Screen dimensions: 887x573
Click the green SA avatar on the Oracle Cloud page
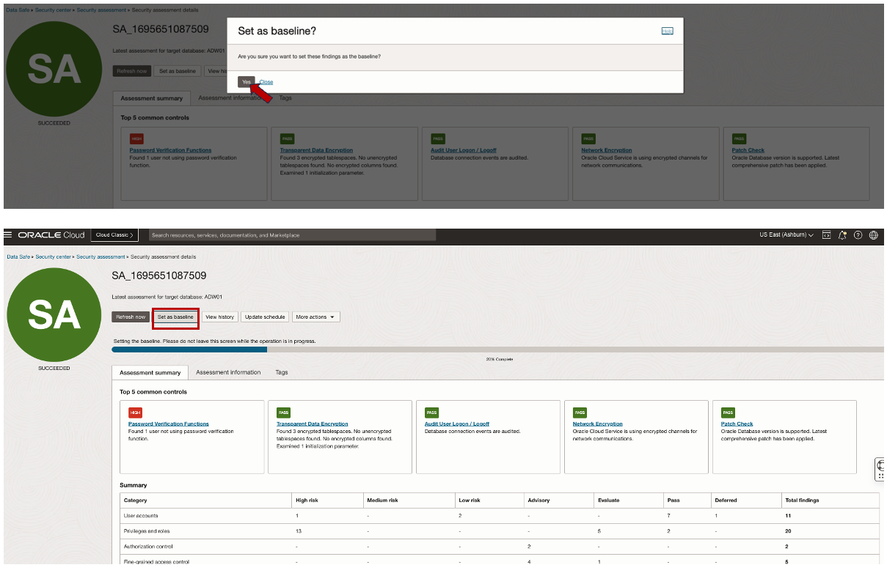[x=54, y=314]
